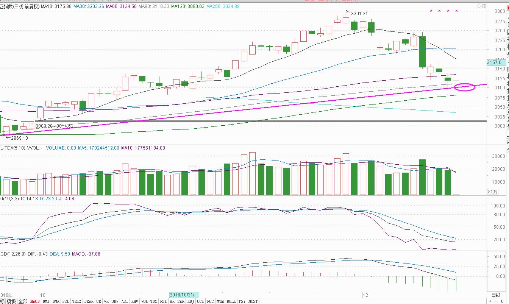Switch to the VOL-TDX indicator tab
This screenshot has height=304, width=509.
[149, 301]
